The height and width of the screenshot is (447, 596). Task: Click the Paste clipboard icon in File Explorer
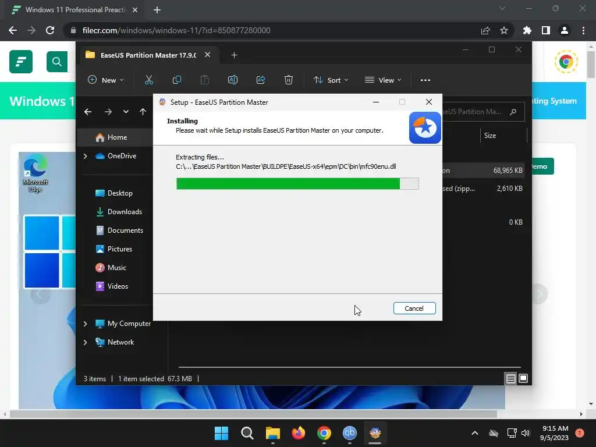coord(204,80)
